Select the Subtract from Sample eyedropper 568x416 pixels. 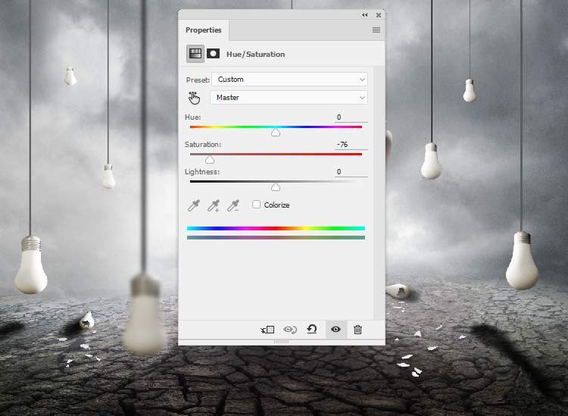[233, 205]
